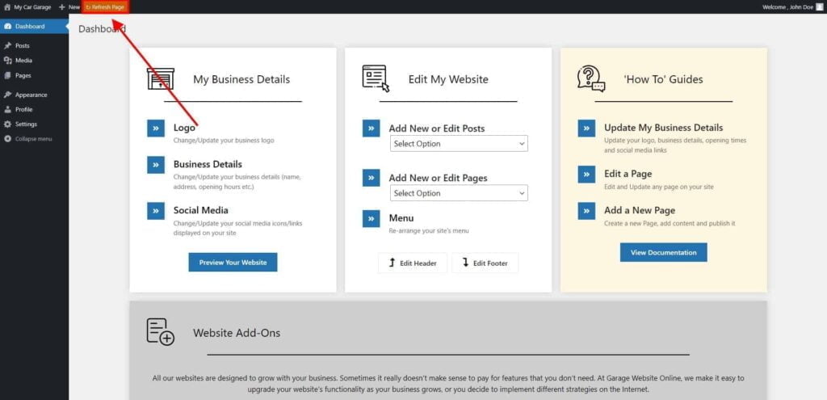Click the John Doe avatar thumbnail

(x=820, y=7)
